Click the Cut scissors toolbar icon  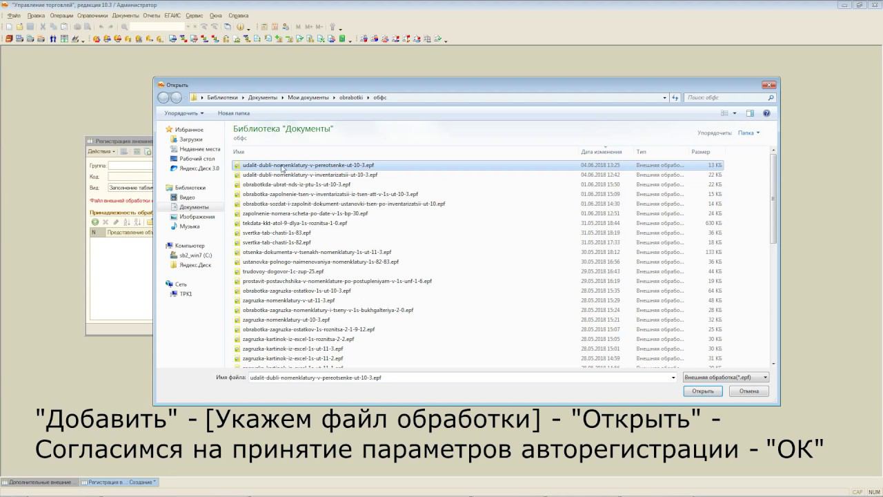click(x=43, y=27)
